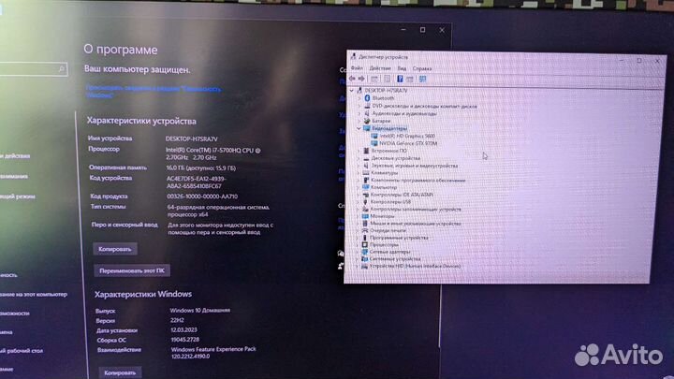Screen dimensions: 674x379
Task: Collapse the Видеоадаптеры tree node
Action: click(359, 128)
